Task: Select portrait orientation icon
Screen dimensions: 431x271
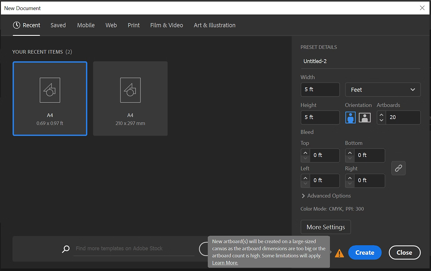Action: coord(350,118)
